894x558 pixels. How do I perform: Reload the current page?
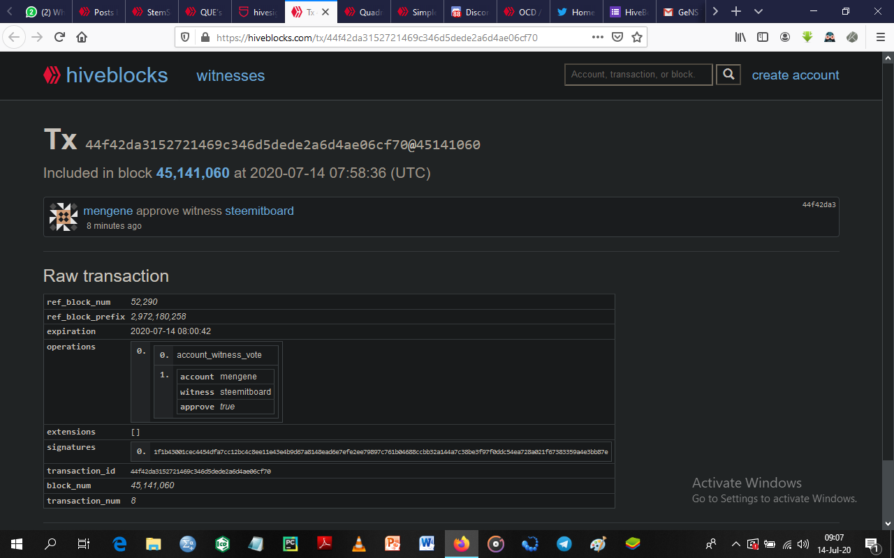(x=60, y=37)
